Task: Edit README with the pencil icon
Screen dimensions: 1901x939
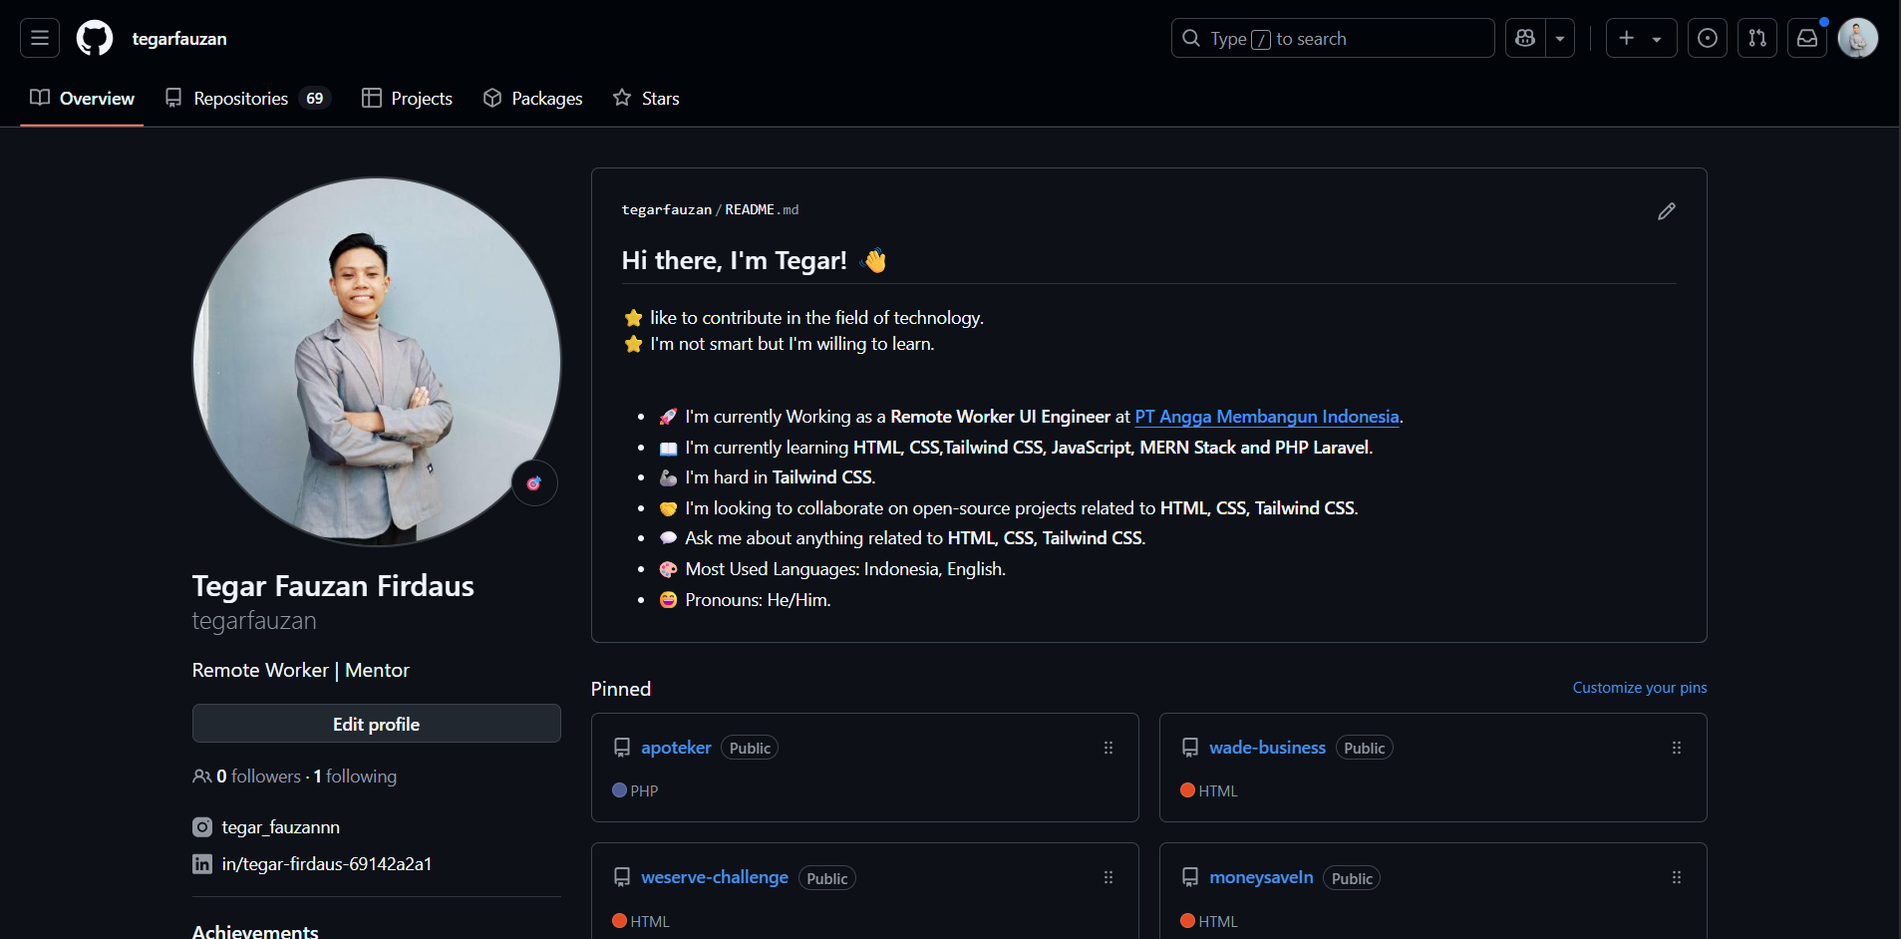Action: 1667,210
